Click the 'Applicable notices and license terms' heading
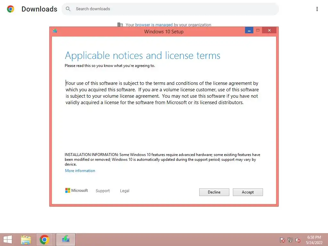The width and height of the screenshot is (328, 246). (x=143, y=55)
